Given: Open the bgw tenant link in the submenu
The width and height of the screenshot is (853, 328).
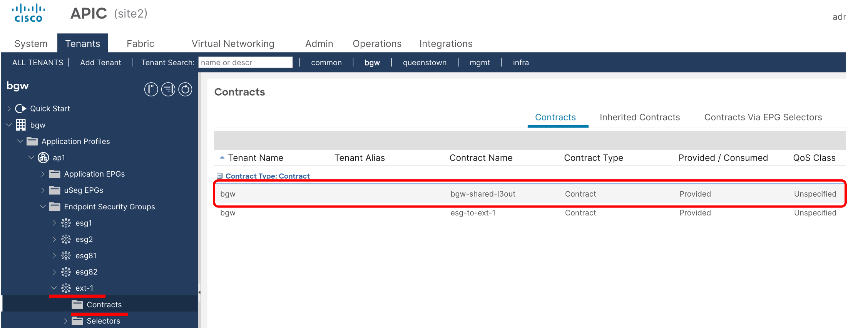Looking at the screenshot, I should click(x=372, y=63).
